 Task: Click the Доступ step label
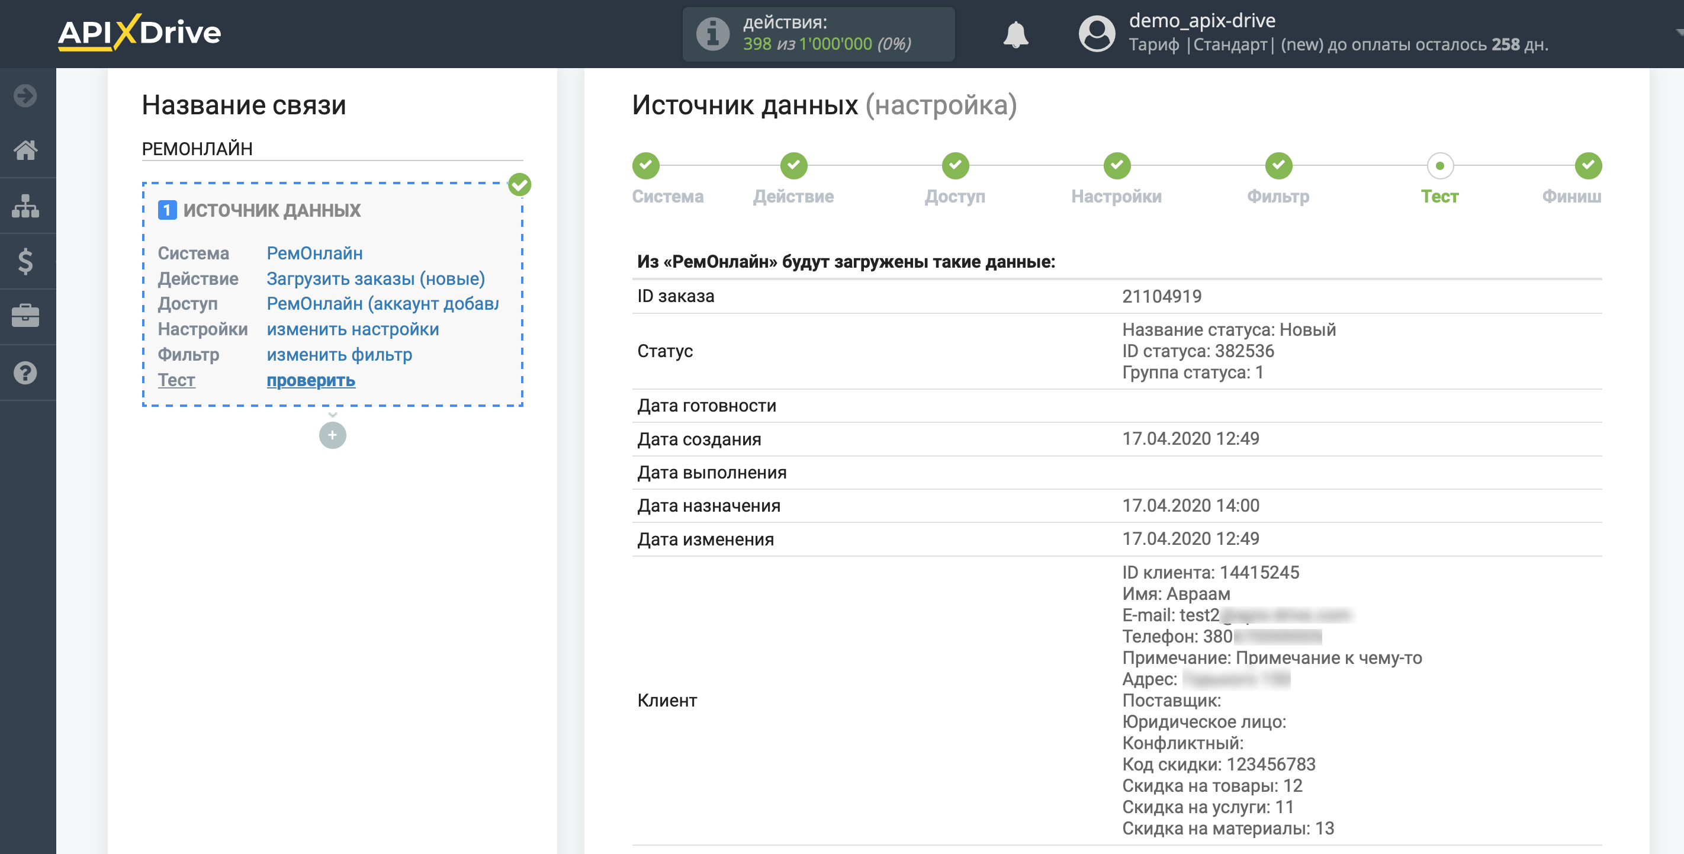click(955, 196)
